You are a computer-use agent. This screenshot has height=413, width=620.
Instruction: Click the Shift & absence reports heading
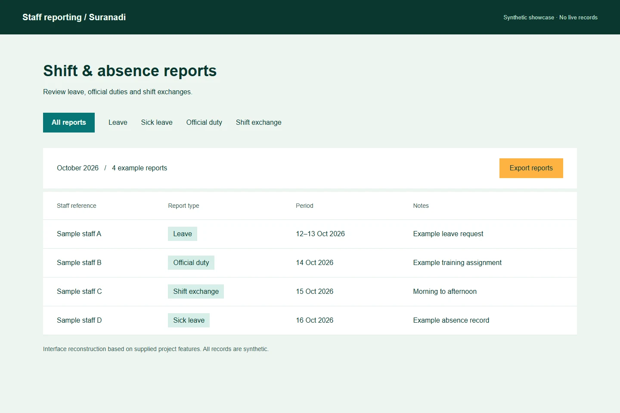coord(130,71)
